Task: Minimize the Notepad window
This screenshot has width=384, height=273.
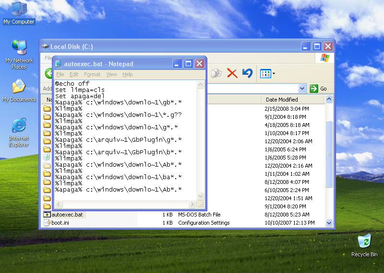Action: pos(177,64)
